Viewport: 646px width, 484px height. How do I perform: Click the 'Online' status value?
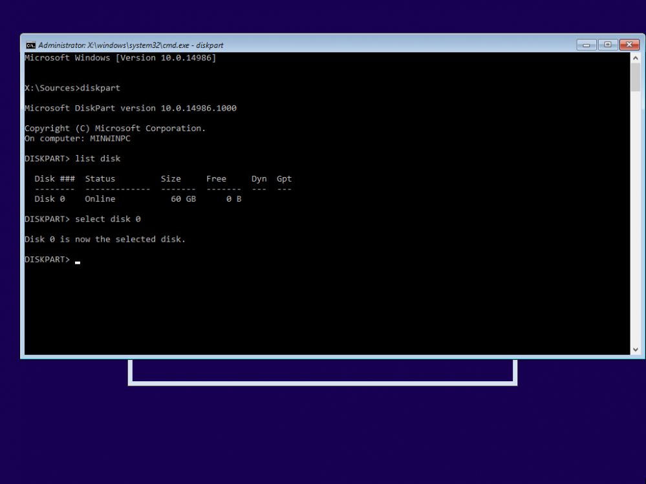pos(100,199)
